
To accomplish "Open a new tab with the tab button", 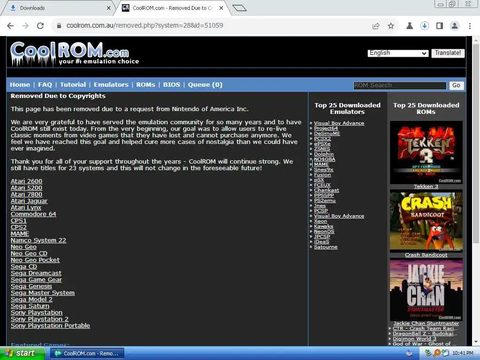I will pos(240,8).
